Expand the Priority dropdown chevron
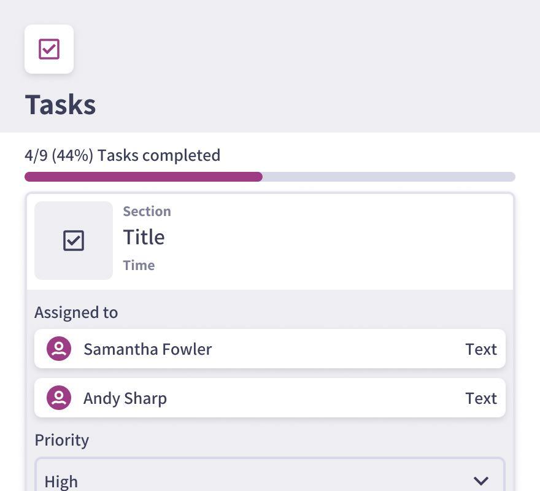 tap(481, 481)
